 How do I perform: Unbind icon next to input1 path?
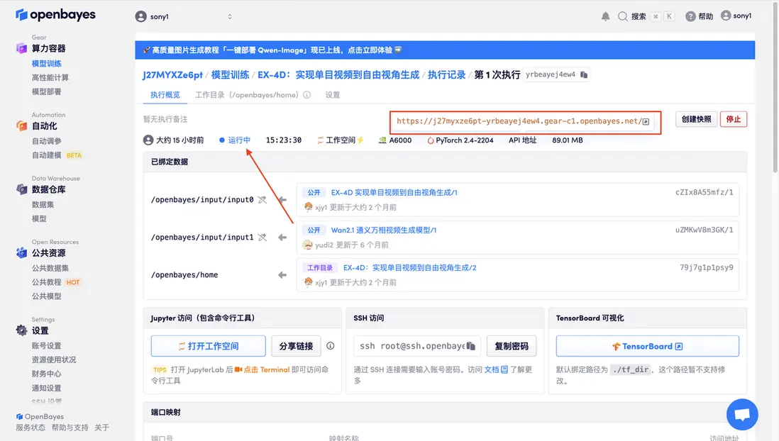click(x=263, y=238)
